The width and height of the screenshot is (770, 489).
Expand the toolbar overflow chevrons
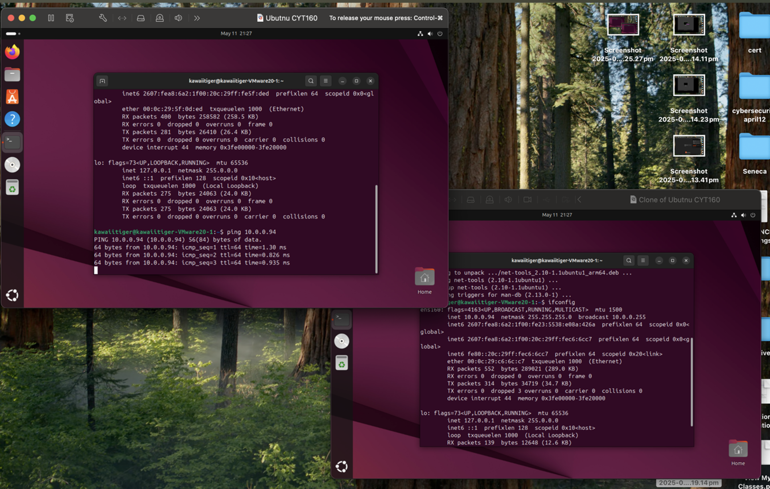pos(197,18)
